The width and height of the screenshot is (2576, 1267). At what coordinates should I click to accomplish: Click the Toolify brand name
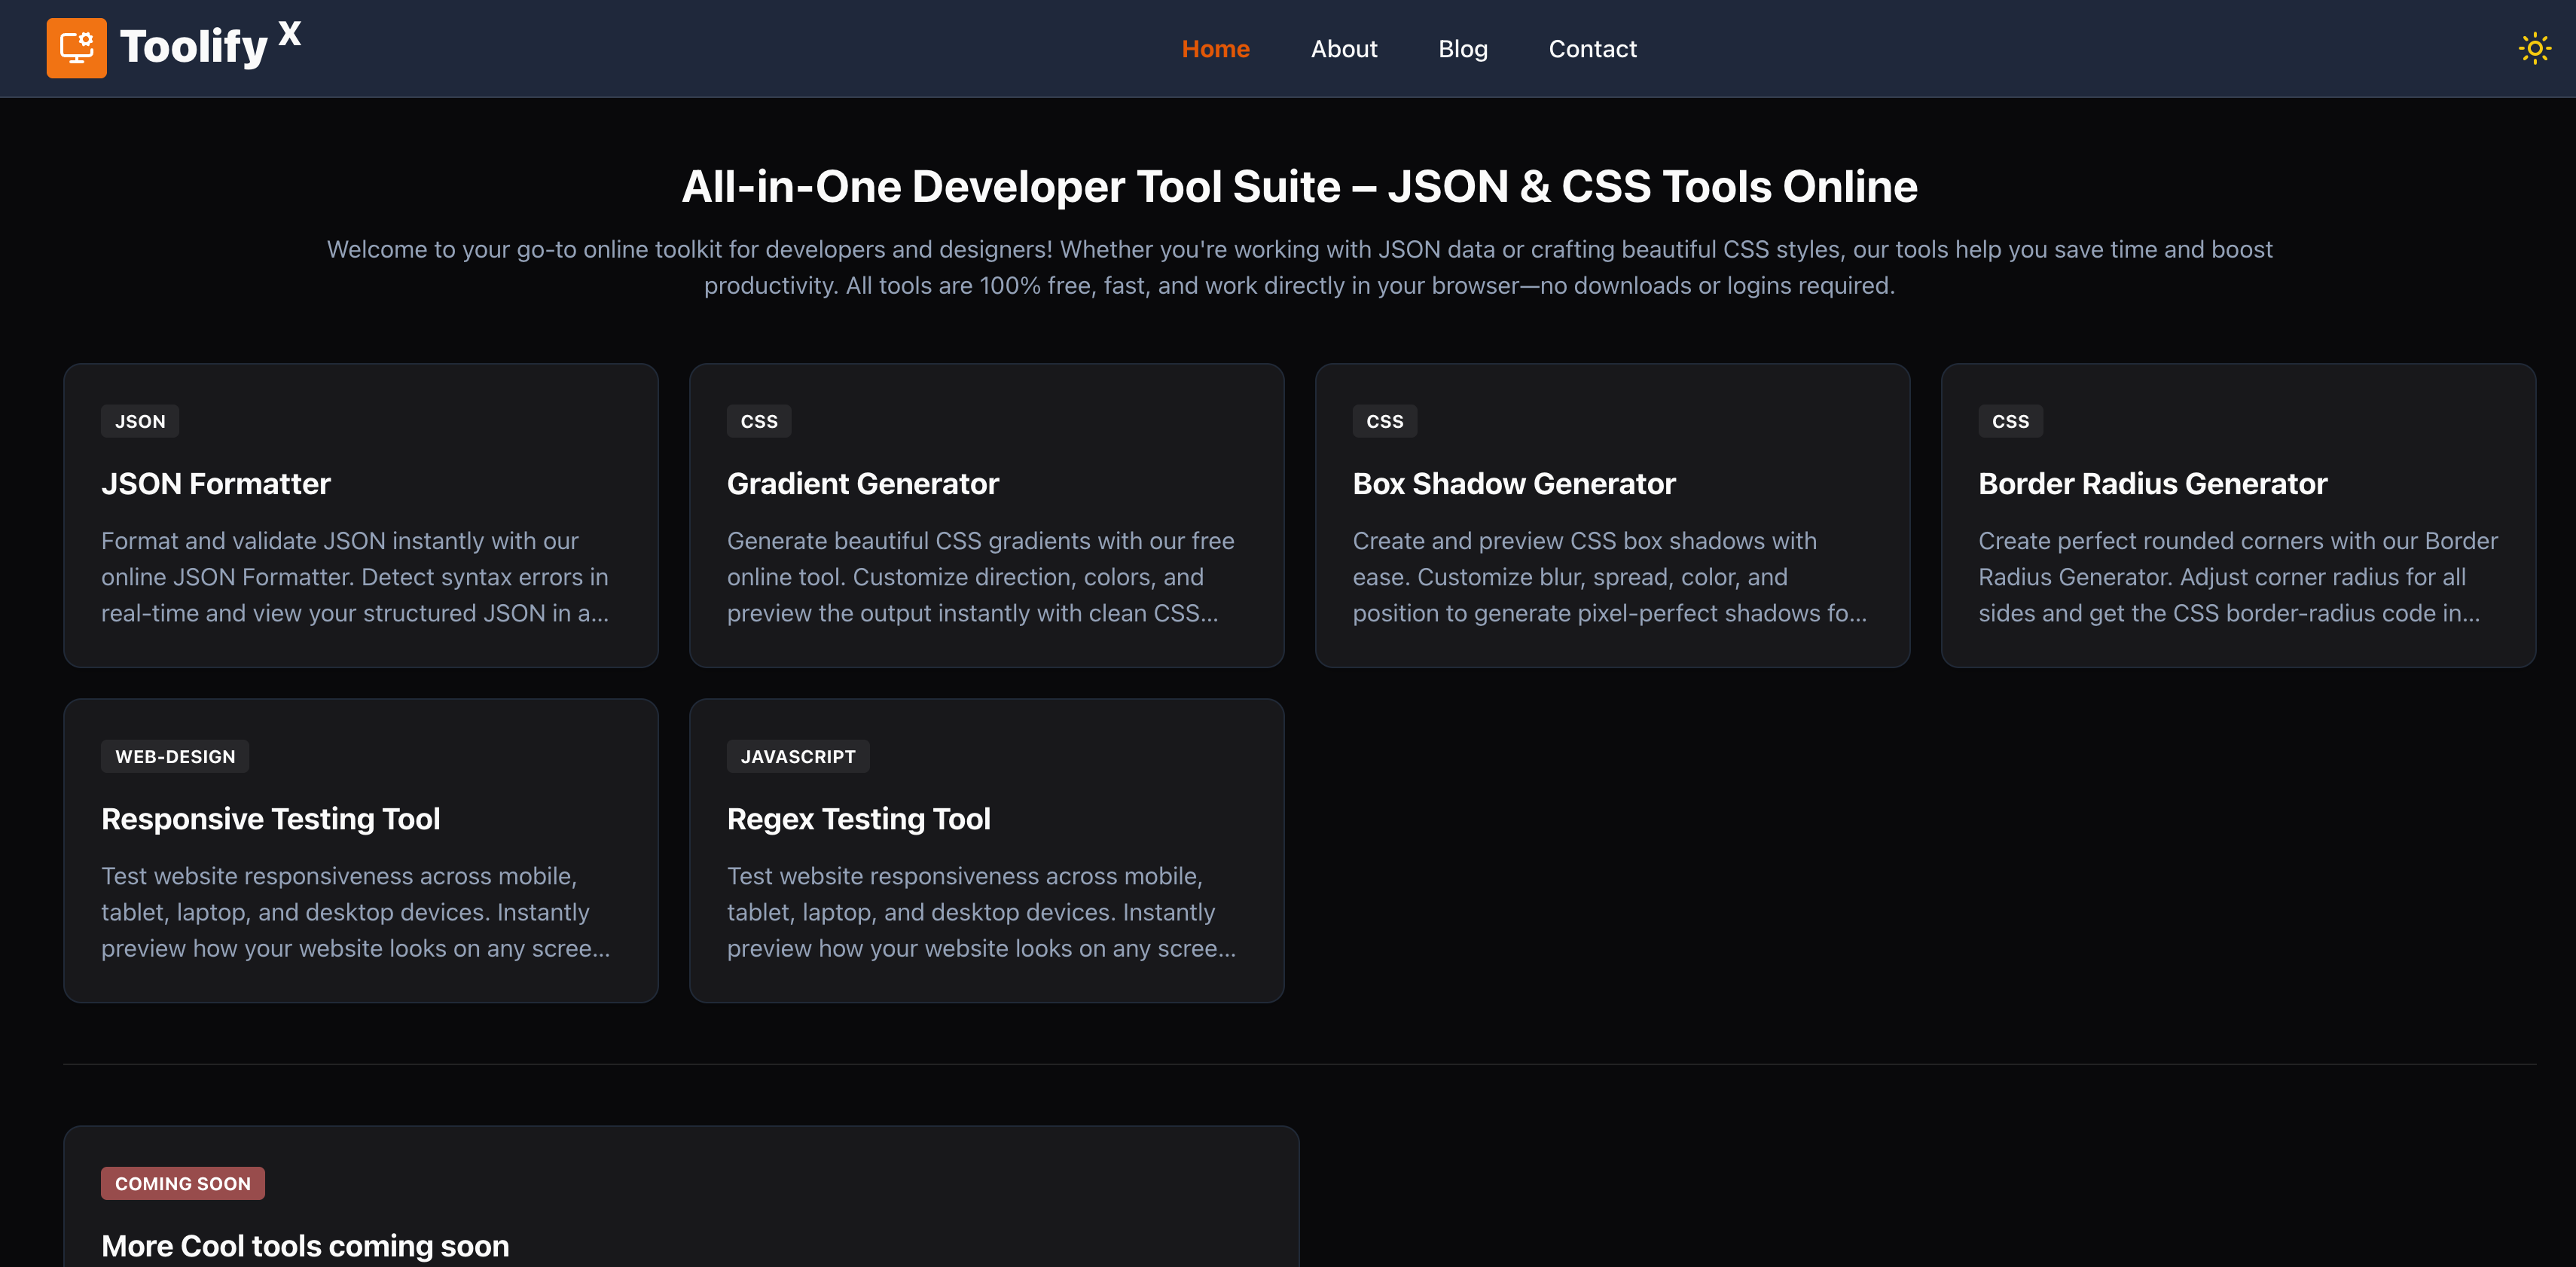tap(194, 46)
